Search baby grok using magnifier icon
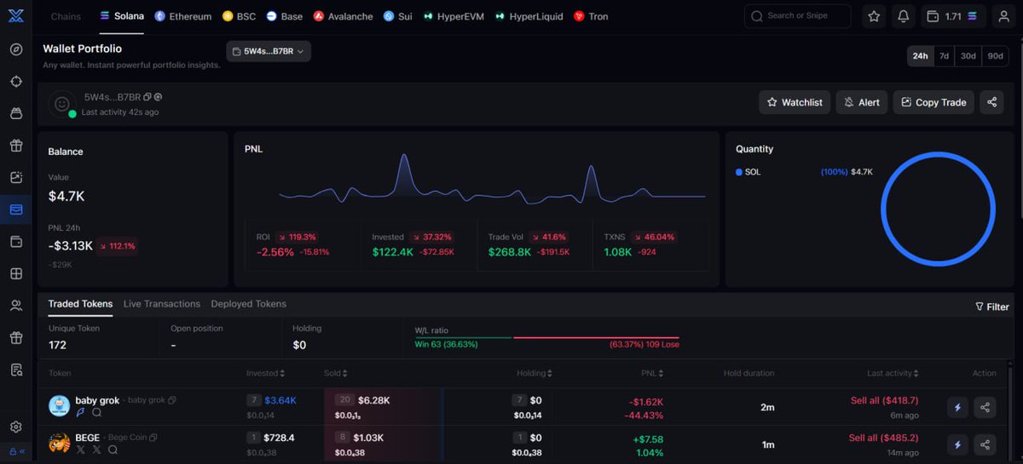1023x464 pixels. pyautogui.click(x=96, y=412)
